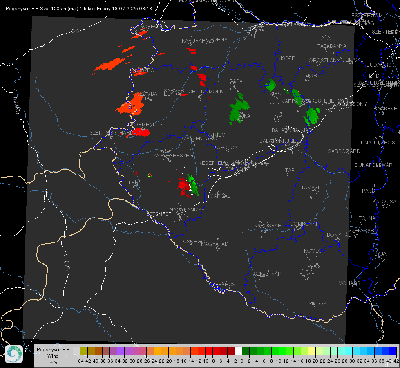The image size is (400, 368).
Task: Click the MARCALI city label
Action: [x=220, y=196]
